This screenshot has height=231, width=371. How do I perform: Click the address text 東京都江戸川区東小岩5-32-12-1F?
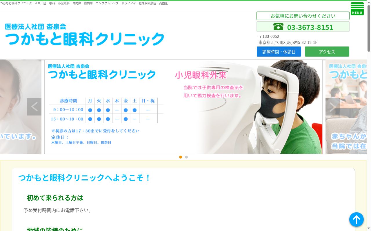coord(288,42)
